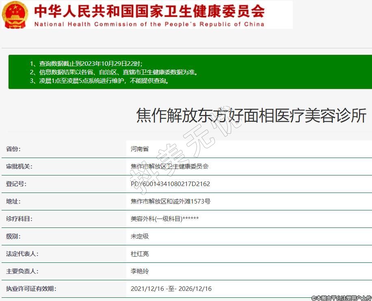
Task: Click the clinic name heading
Action: [251, 115]
